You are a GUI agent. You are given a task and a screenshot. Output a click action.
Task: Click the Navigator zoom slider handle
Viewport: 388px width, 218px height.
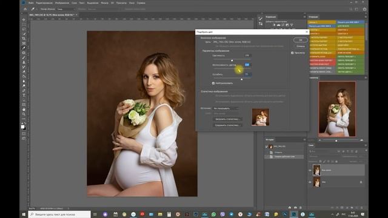pyautogui.click(x=336, y=140)
